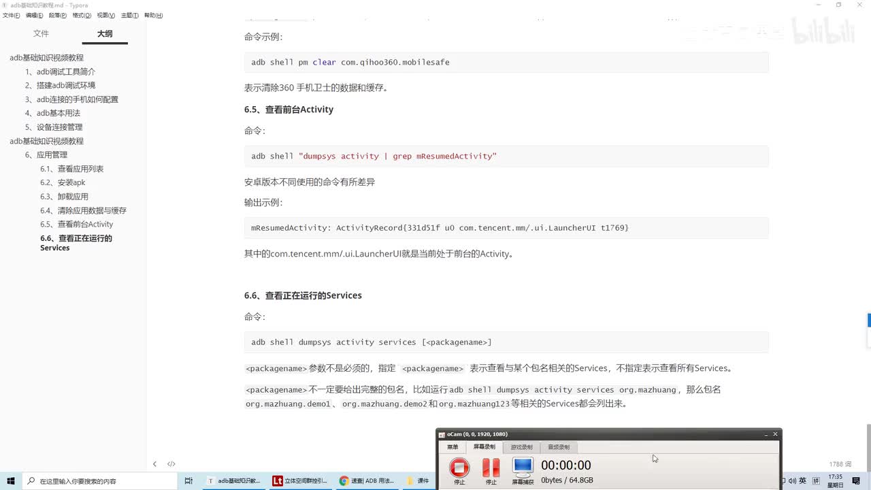This screenshot has width=871, height=490.
Task: Open the 编辑(E) menu
Action: (35, 15)
